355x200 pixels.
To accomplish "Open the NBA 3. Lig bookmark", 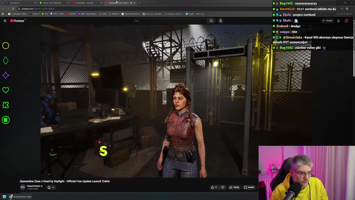I will tap(88, 14).
